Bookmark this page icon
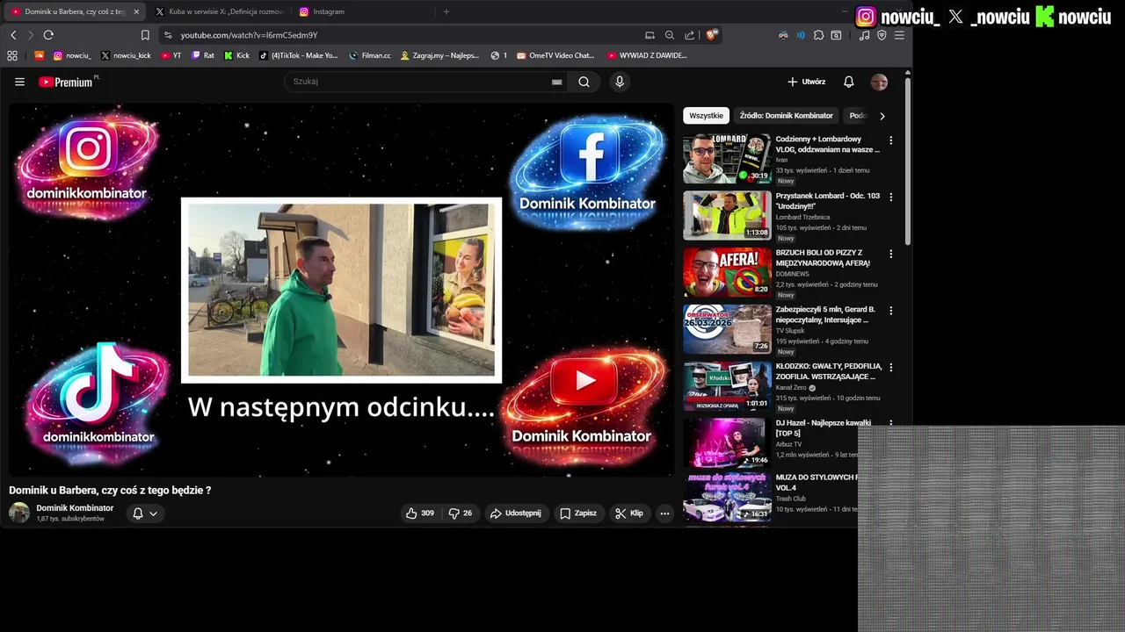Image resolution: width=1125 pixels, height=632 pixels. tap(145, 35)
